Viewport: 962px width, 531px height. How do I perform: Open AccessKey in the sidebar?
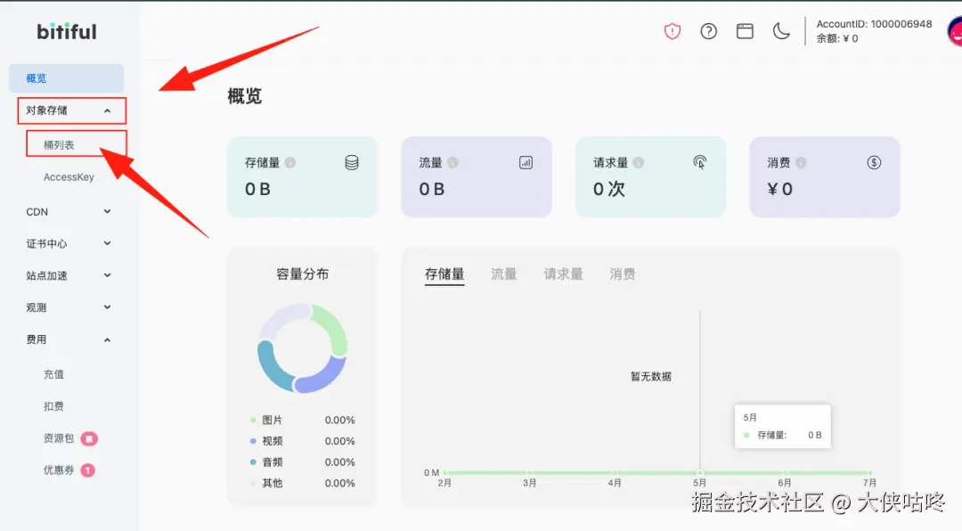tap(69, 176)
